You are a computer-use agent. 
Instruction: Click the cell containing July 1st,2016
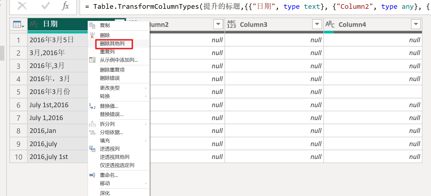(49, 105)
